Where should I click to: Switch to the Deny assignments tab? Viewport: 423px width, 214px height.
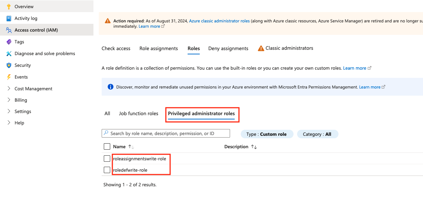click(228, 48)
